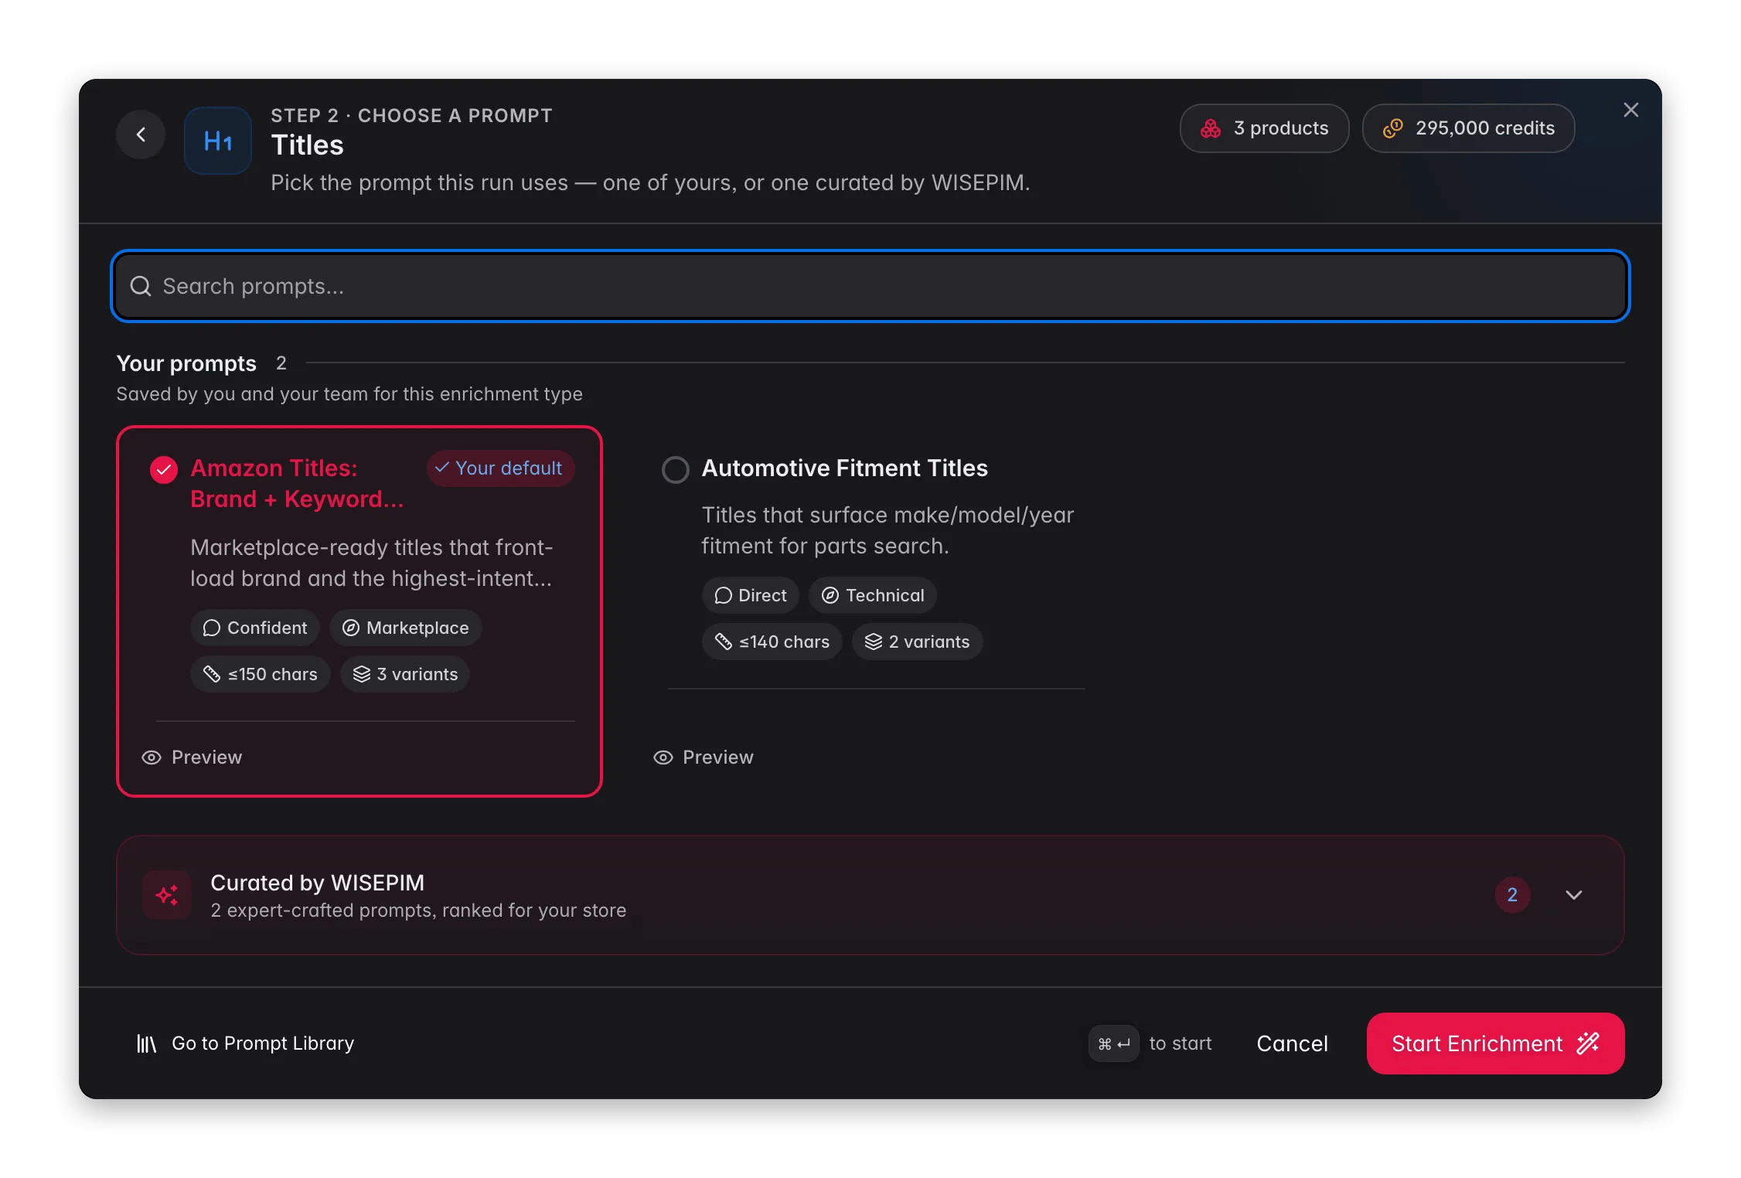Click the make/model/year fitment description text
Viewport: 1741px width, 1178px height.
pyautogui.click(x=888, y=530)
